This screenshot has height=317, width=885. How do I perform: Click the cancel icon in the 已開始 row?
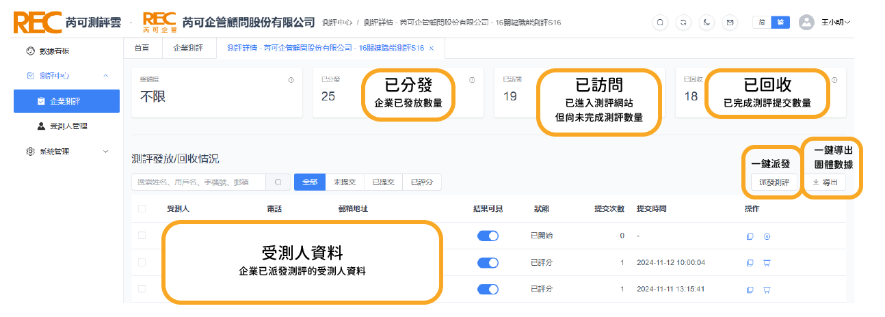[x=767, y=236]
